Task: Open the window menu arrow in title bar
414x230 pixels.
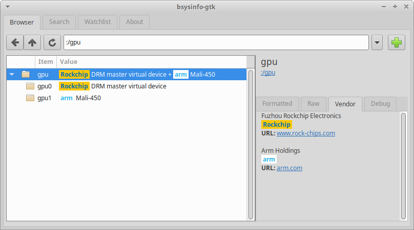Action: [x=8, y=7]
